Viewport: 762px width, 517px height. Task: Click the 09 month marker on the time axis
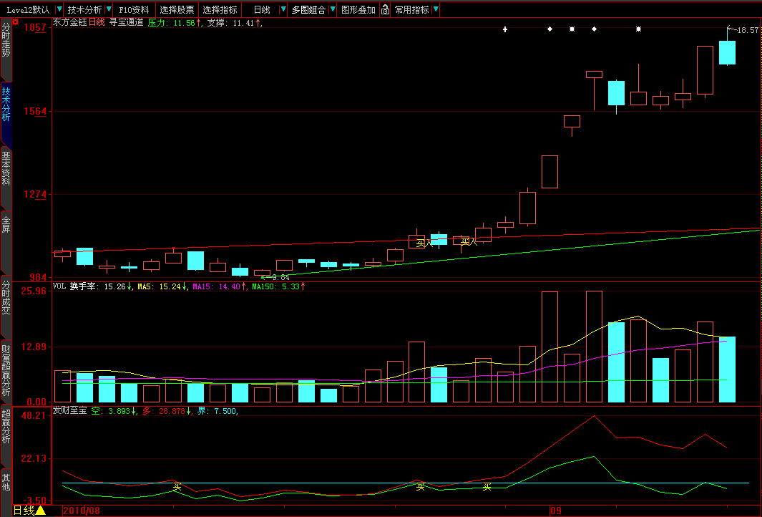(x=556, y=511)
